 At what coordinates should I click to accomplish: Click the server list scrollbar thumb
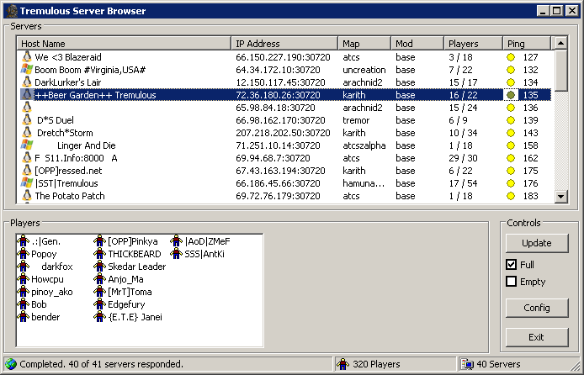pyautogui.click(x=561, y=71)
